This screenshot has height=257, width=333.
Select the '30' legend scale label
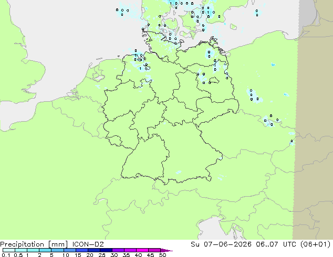point(114,255)
